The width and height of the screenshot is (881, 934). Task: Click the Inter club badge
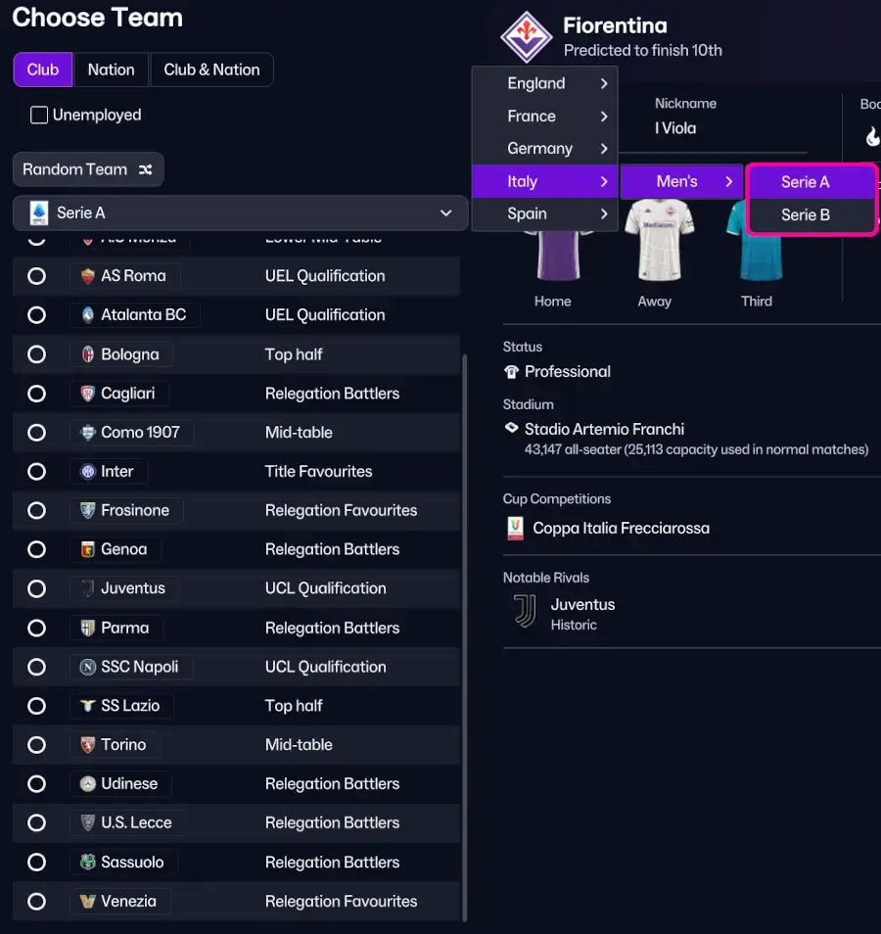87,472
